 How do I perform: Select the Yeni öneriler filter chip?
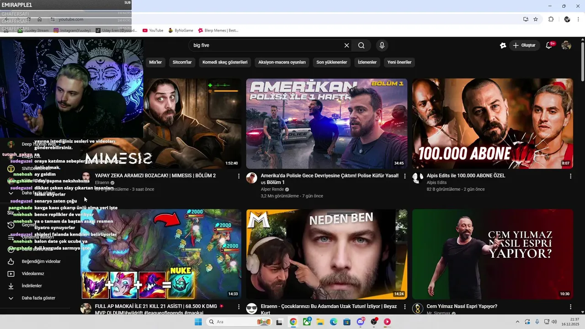click(399, 62)
